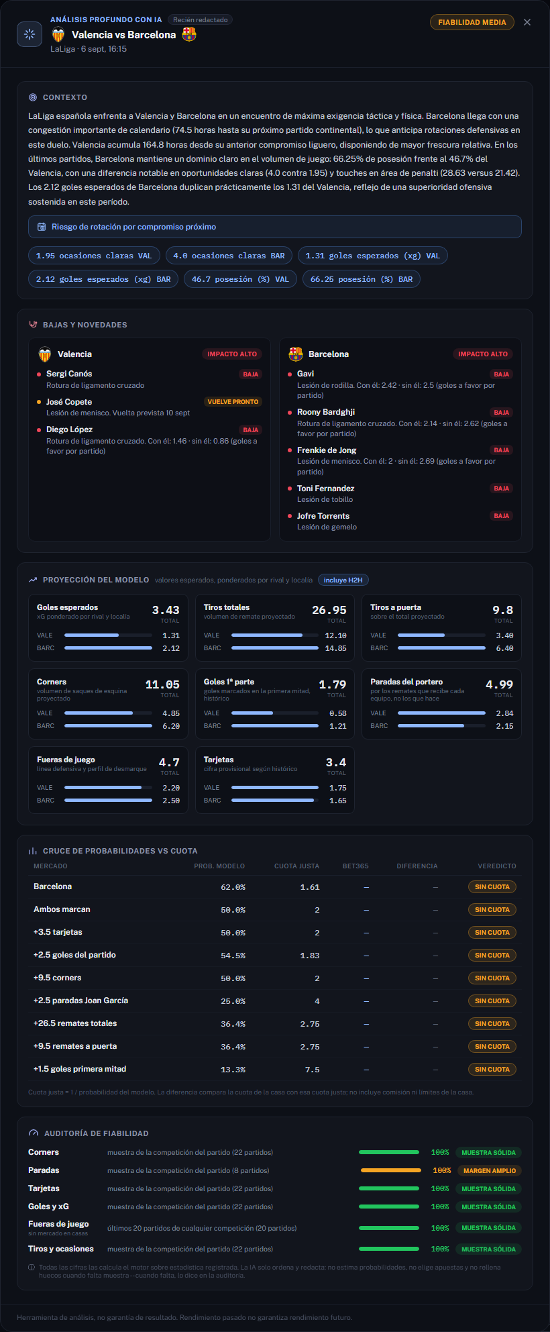Screen dimensions: 550x1332
Task: Click the Paradas orange reliability bar
Action: (391, 1171)
